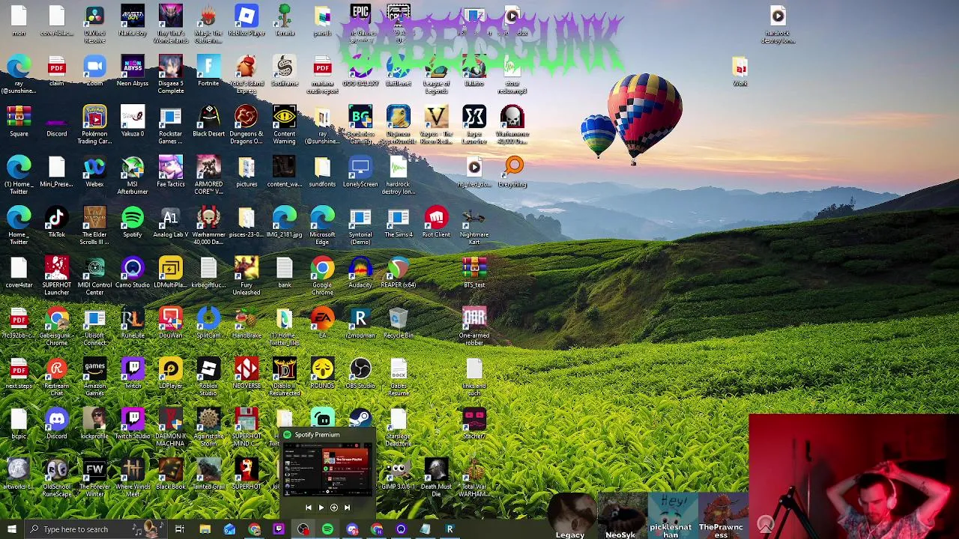Open Analog Lab V shortcut

171,223
